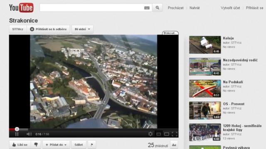Open the Procházet menu item

point(175,8)
